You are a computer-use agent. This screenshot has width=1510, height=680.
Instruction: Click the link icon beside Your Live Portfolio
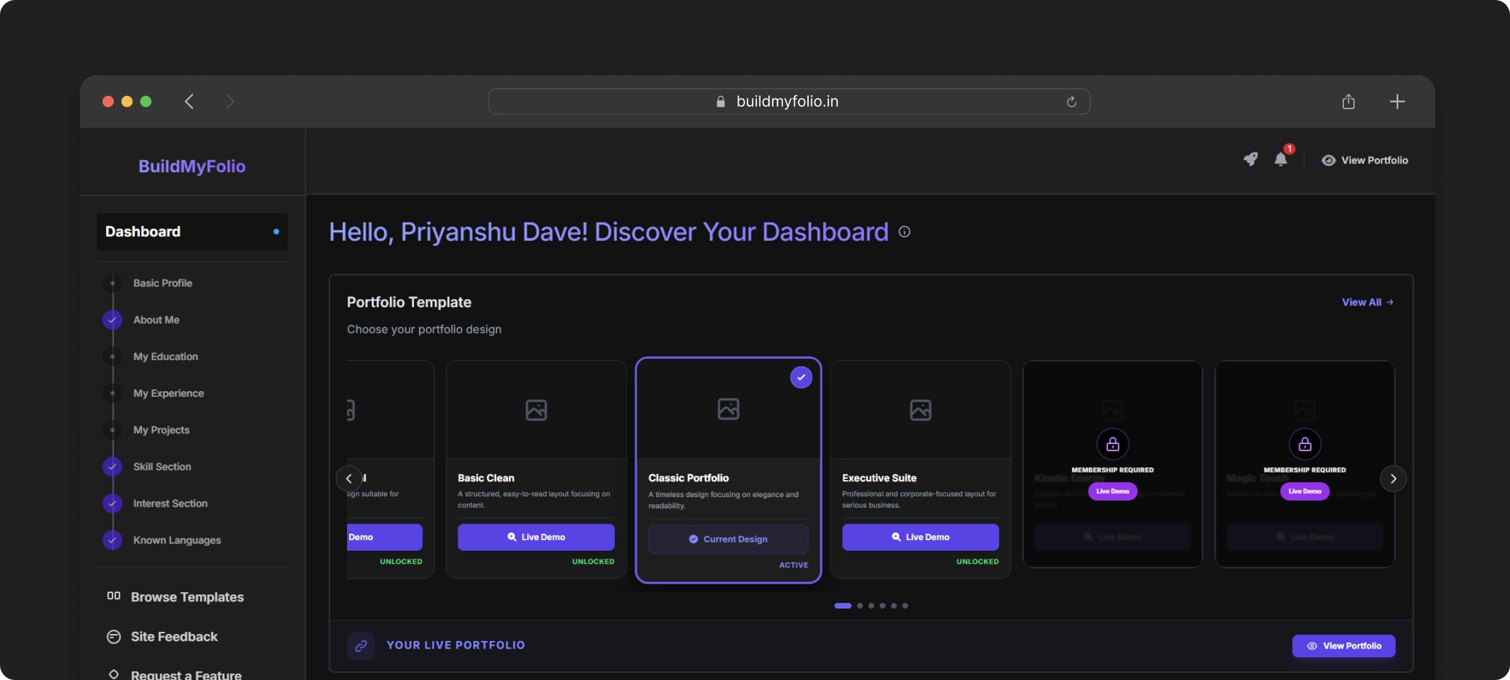click(x=361, y=645)
